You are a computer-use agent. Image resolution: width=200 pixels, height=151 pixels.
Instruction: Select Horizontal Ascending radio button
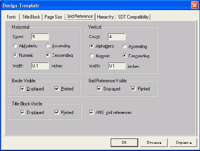point(48,46)
